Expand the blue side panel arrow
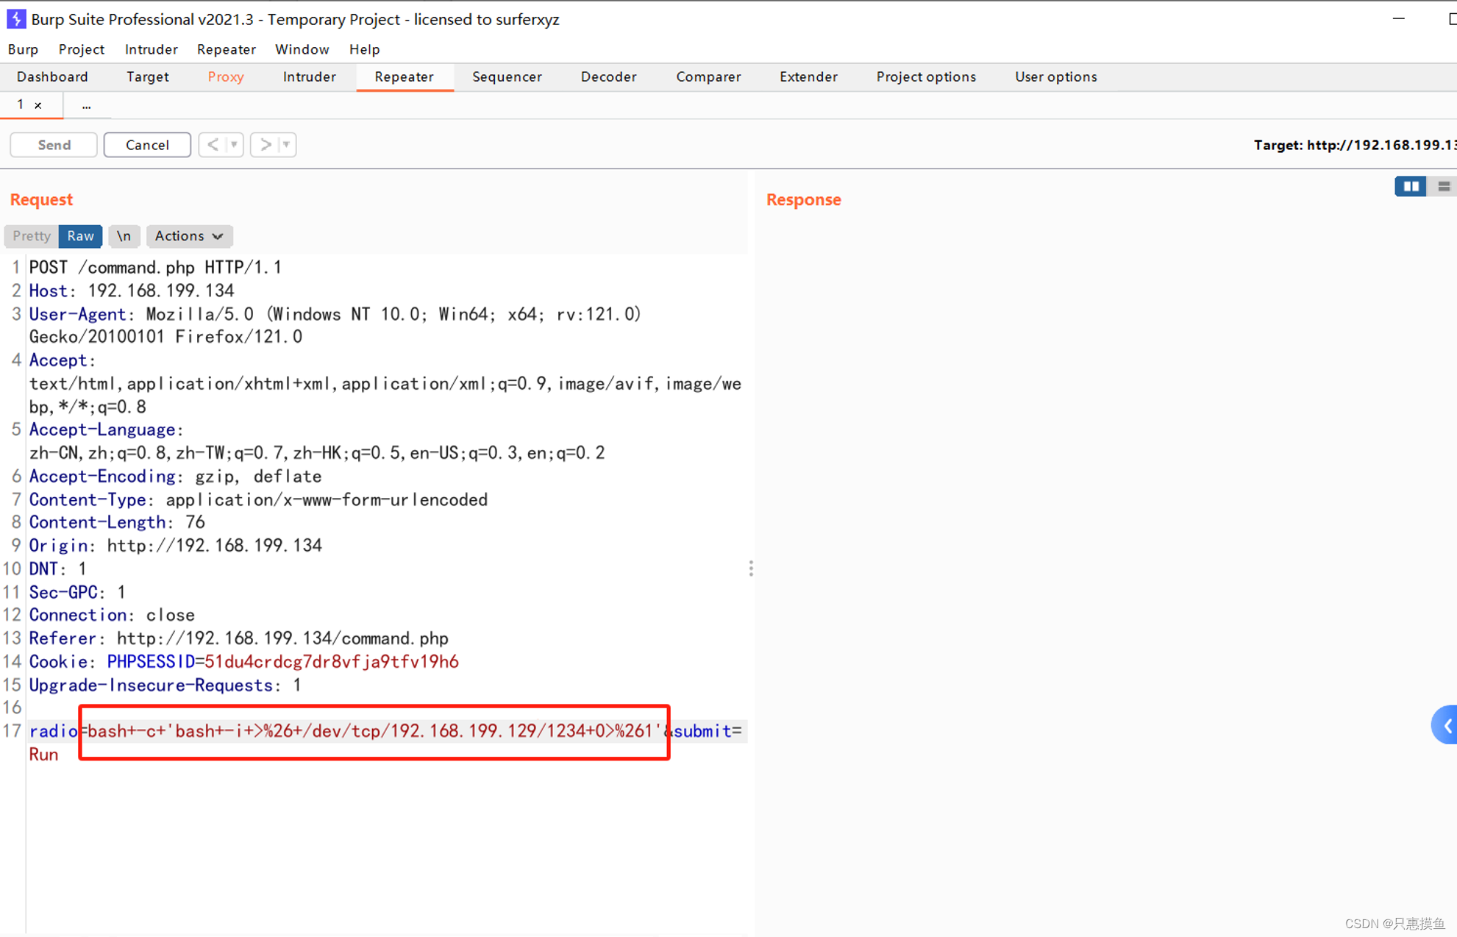1457x937 pixels. pos(1447,726)
